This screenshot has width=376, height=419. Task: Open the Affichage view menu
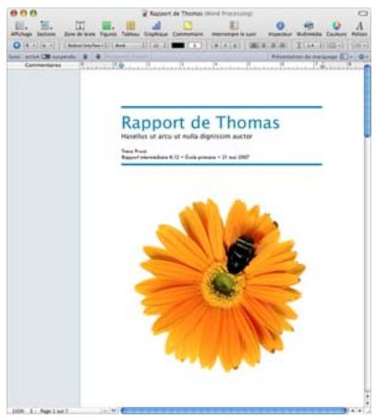[21, 29]
